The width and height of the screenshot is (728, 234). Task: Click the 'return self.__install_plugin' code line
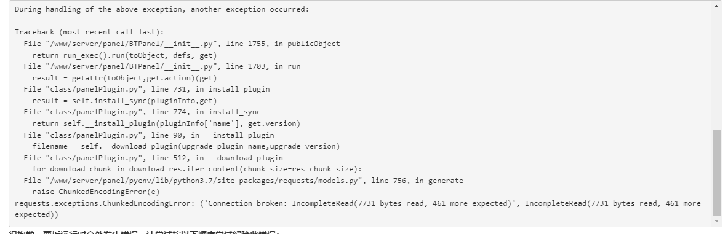[x=166, y=123]
